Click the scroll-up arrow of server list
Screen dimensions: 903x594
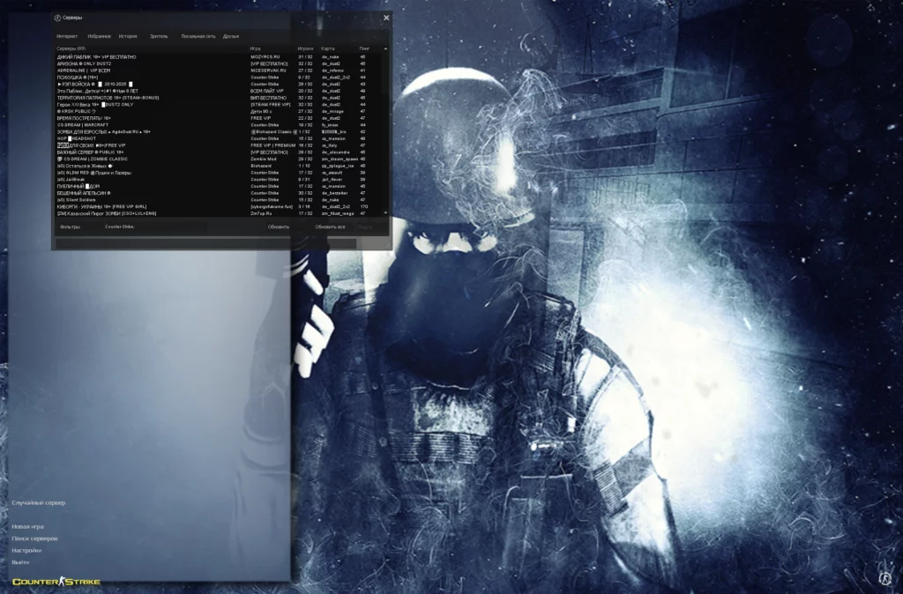point(385,48)
